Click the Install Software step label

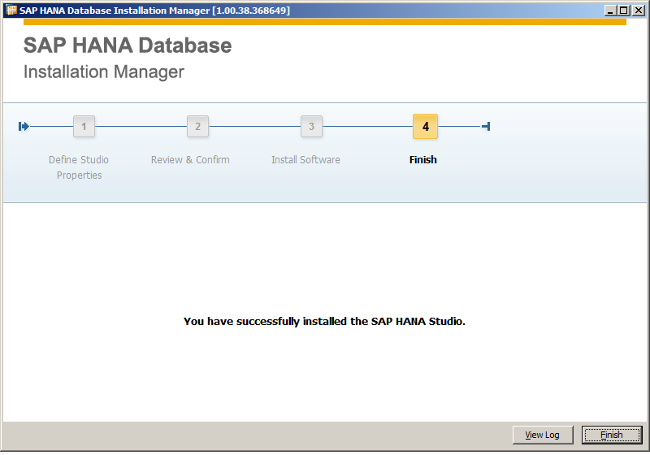[305, 160]
